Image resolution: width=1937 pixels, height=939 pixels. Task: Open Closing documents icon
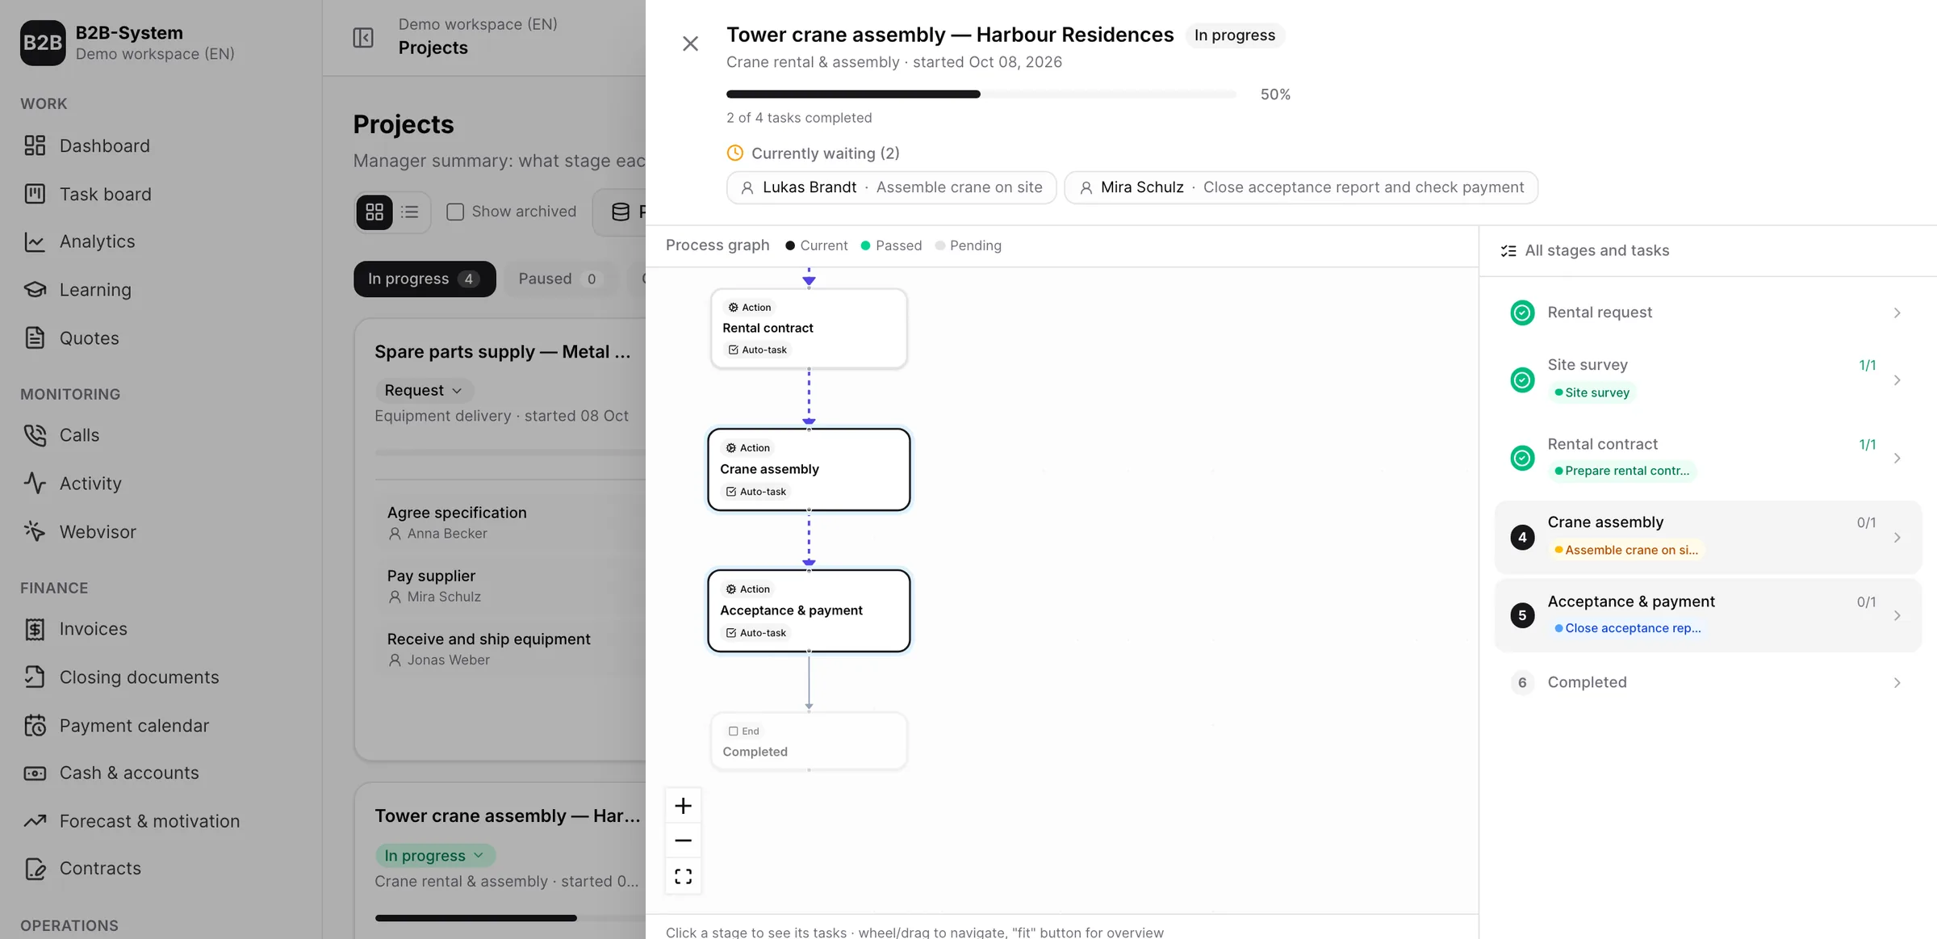35,677
